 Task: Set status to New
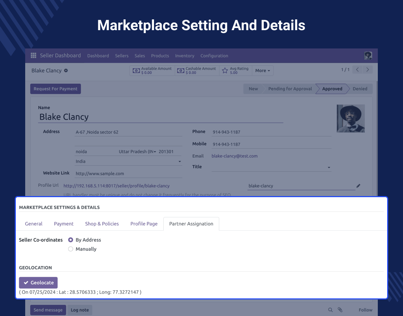click(253, 89)
